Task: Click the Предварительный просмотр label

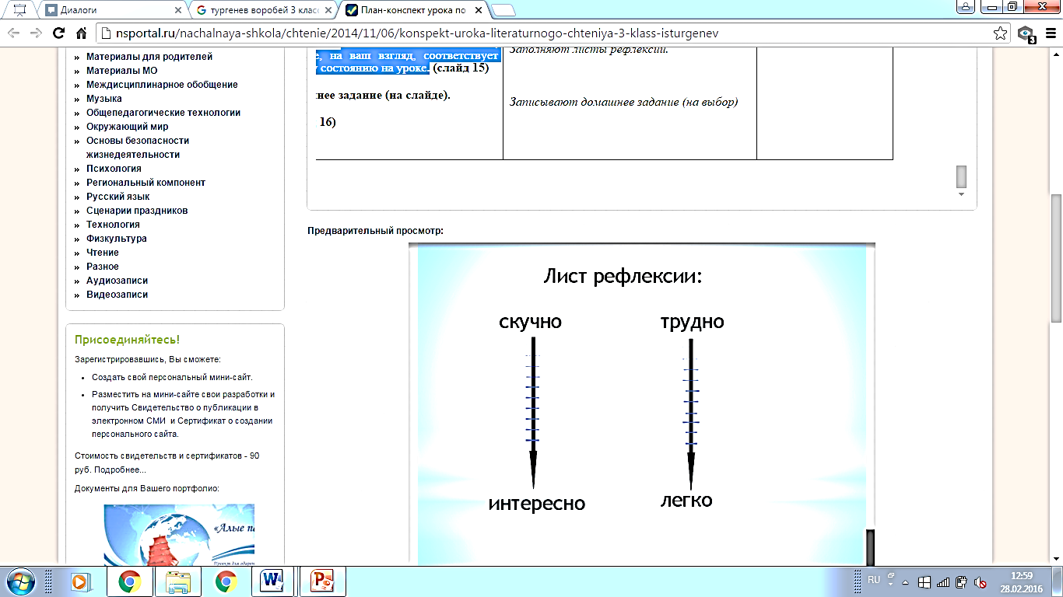Action: [375, 231]
